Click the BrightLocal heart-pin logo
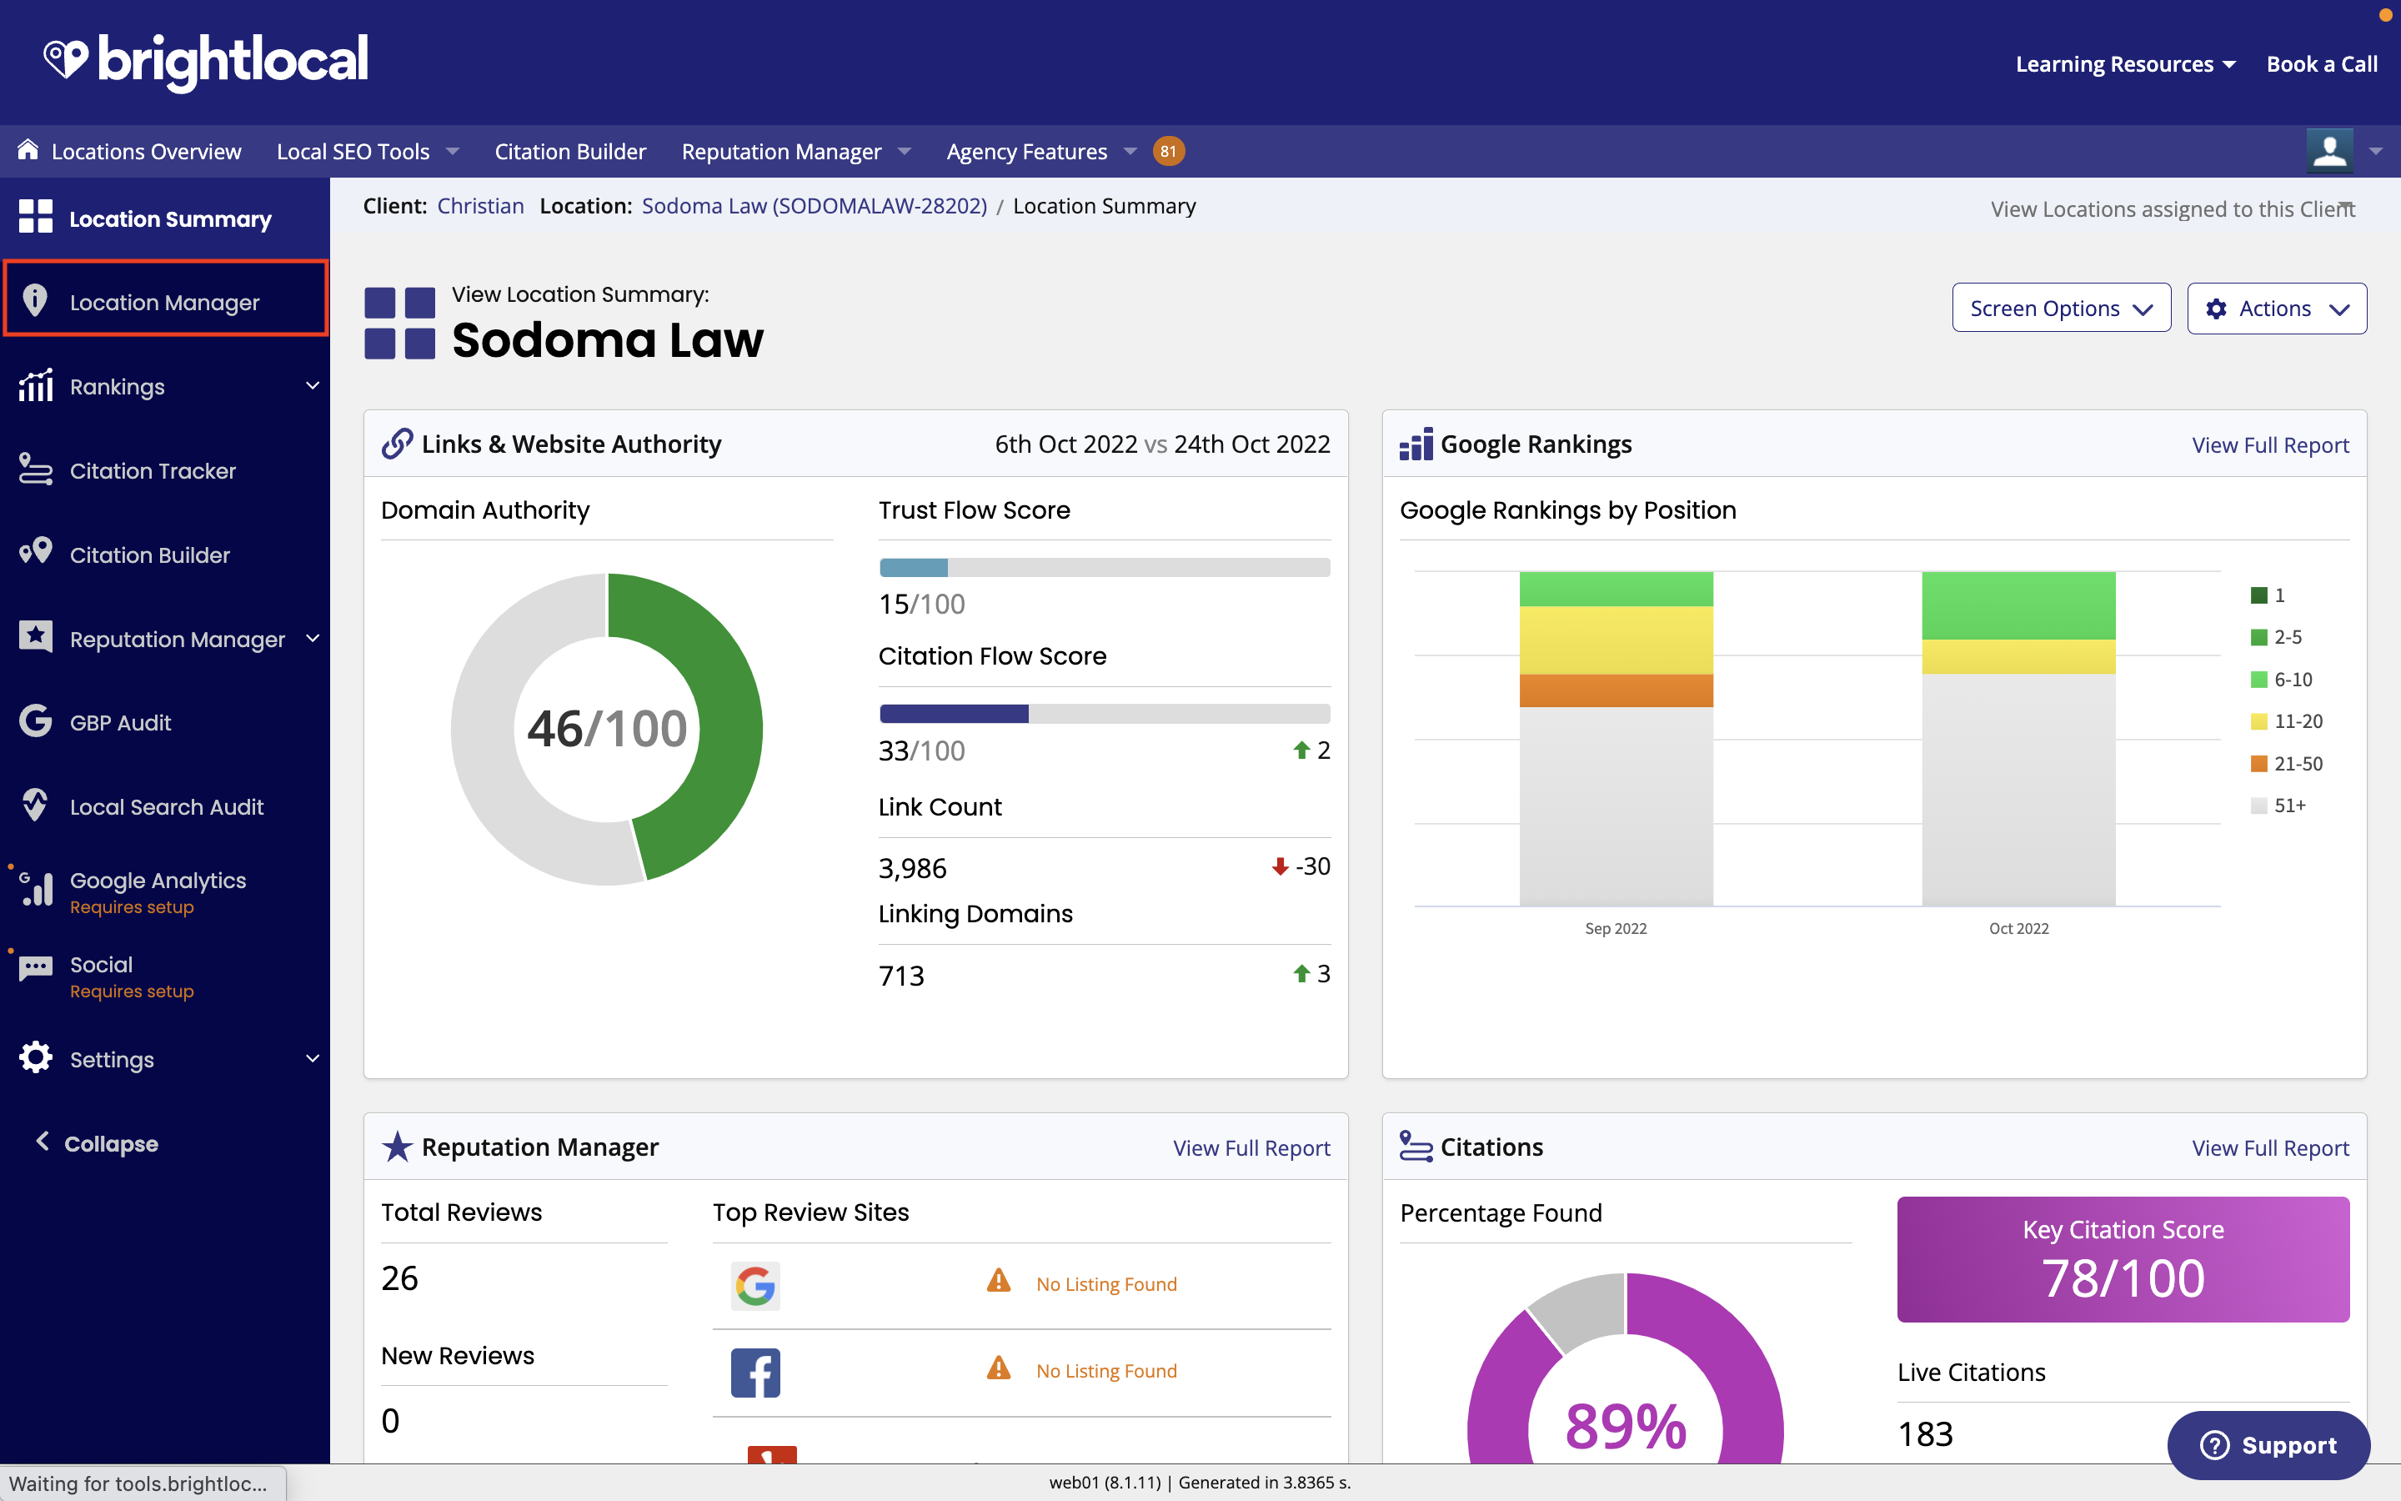This screenshot has height=1501, width=2401. [67, 59]
